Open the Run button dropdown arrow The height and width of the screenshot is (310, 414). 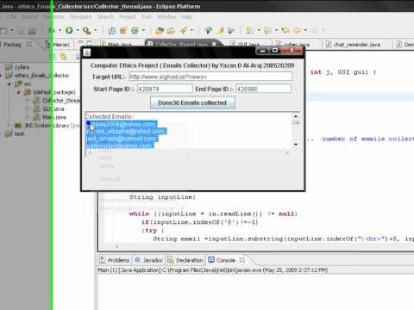pos(78,30)
